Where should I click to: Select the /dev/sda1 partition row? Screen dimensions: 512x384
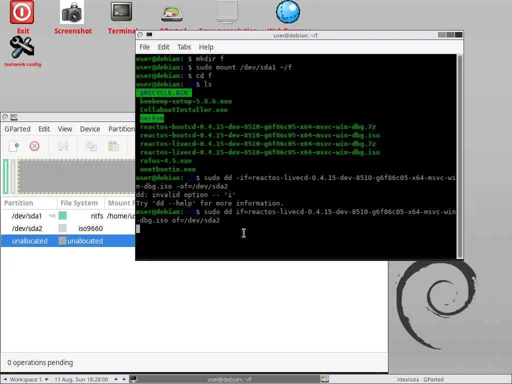tap(68, 216)
